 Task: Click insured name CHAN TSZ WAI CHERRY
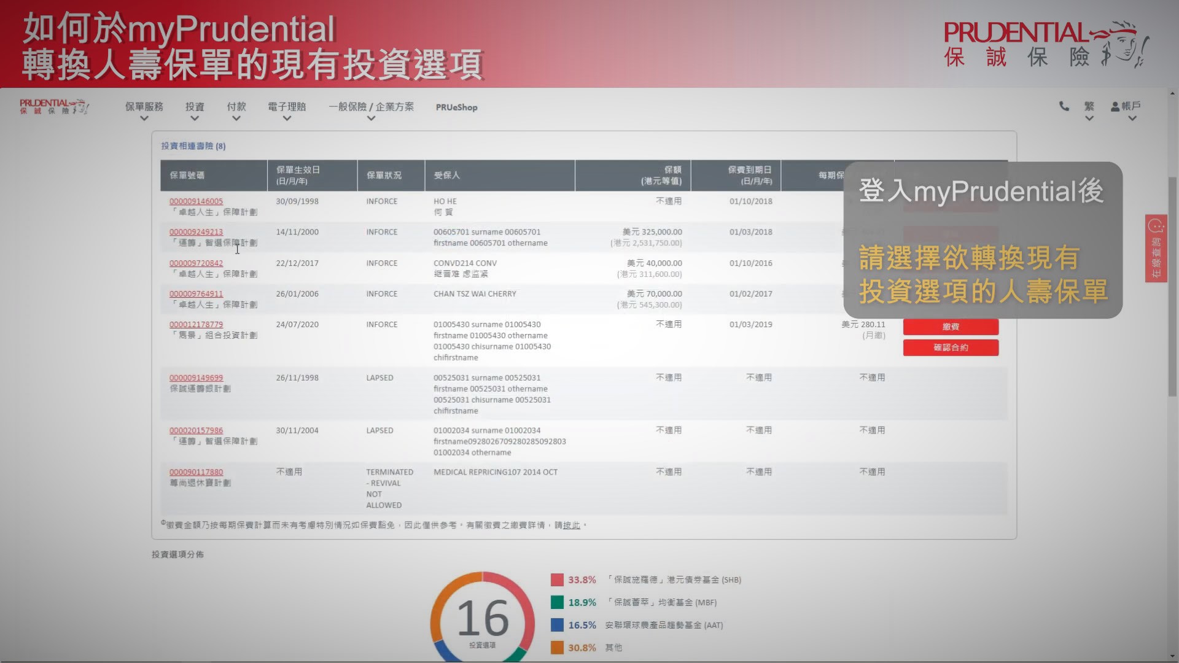[x=475, y=294]
